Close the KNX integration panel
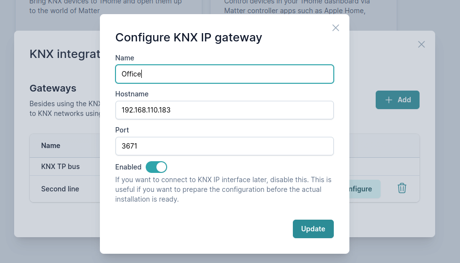Viewport: 460px width, 263px height. [422, 44]
